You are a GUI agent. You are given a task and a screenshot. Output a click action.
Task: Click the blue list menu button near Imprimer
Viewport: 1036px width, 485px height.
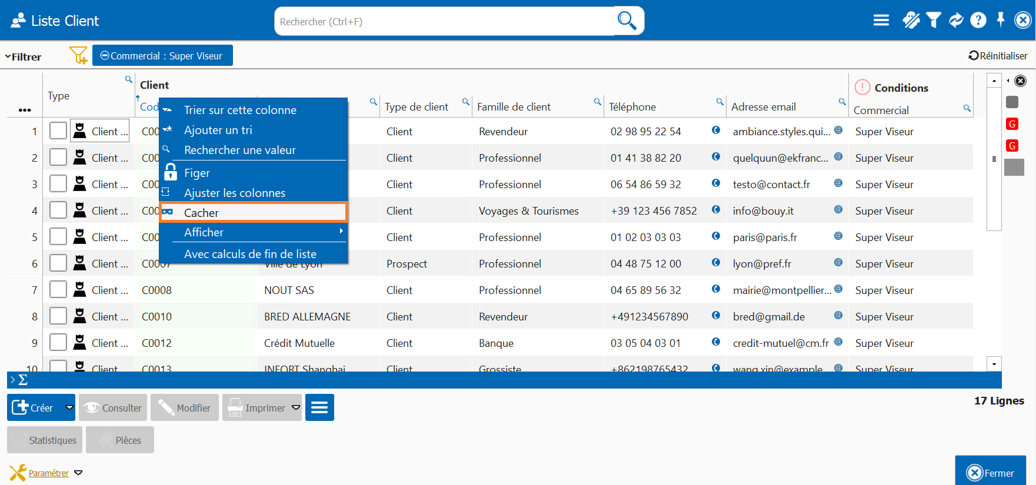319,407
